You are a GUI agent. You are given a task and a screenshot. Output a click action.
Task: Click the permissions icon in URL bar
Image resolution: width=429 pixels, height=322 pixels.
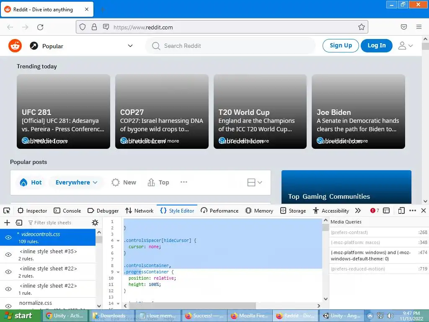106,27
